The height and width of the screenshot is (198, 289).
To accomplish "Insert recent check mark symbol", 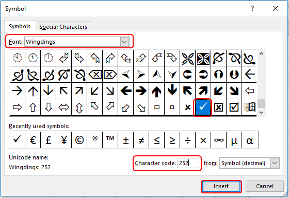I will click(x=17, y=140).
